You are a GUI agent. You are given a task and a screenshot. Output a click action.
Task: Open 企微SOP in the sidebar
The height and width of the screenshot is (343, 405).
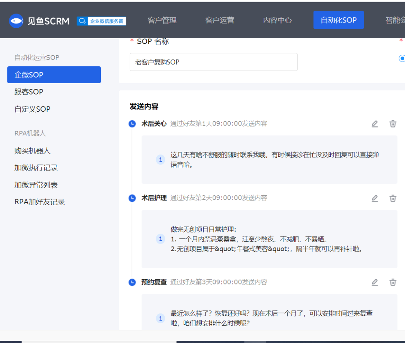(54, 75)
